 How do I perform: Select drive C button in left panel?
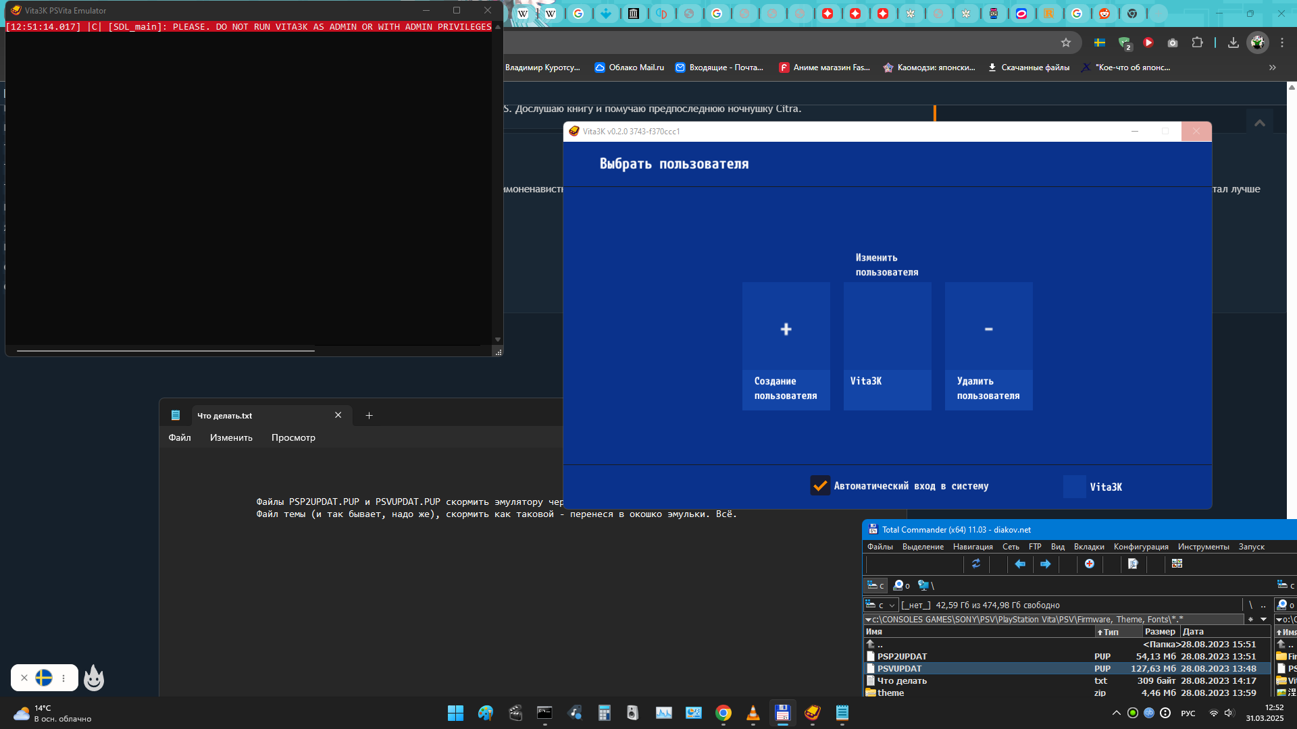[x=876, y=585]
